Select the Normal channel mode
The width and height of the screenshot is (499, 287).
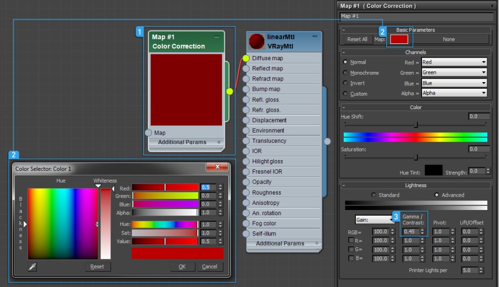[345, 62]
